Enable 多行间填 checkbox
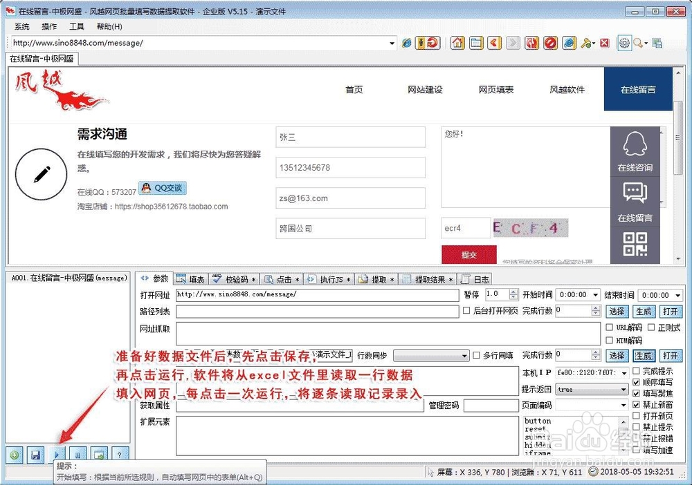The image size is (692, 485). (476, 355)
